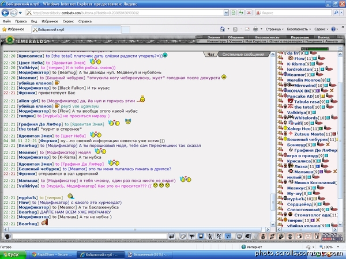Click the browser back button
346x259 pixels.
(5, 13)
